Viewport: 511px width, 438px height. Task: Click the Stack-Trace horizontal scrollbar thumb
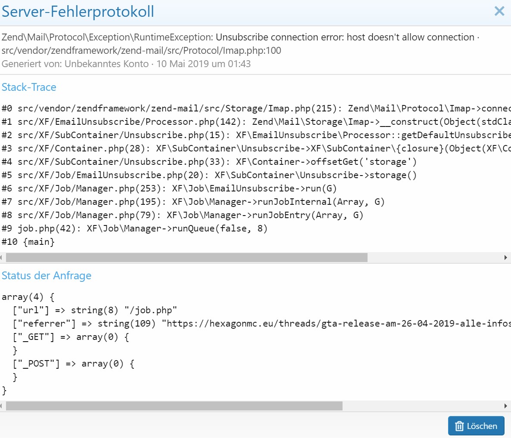pos(186,258)
